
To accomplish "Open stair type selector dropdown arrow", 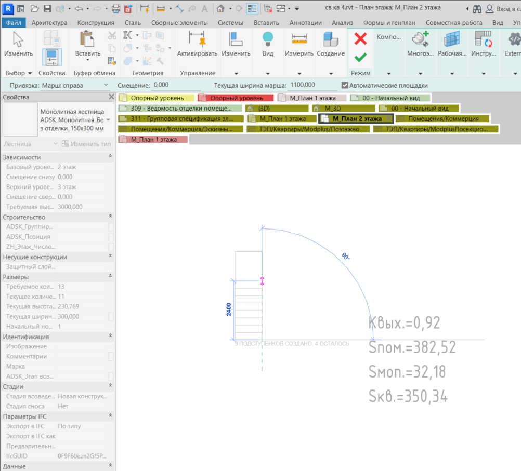I will (108, 120).
